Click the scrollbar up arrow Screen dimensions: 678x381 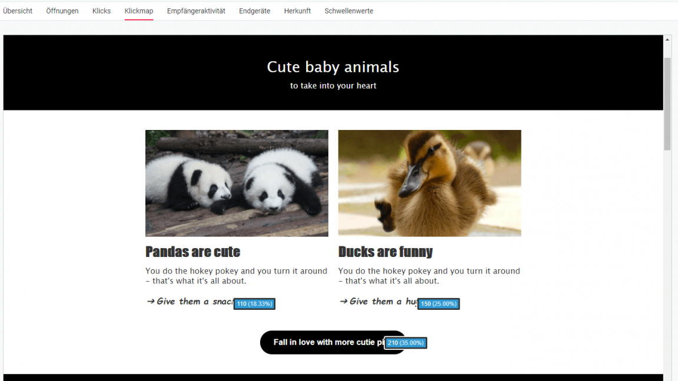click(x=667, y=39)
